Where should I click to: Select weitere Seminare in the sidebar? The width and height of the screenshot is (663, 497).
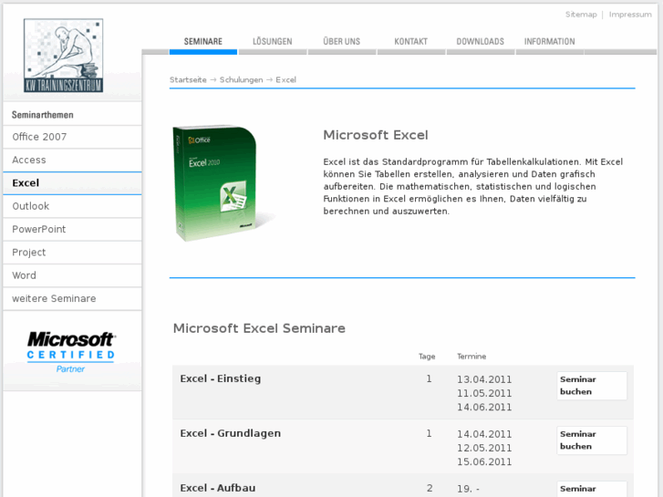tap(54, 298)
